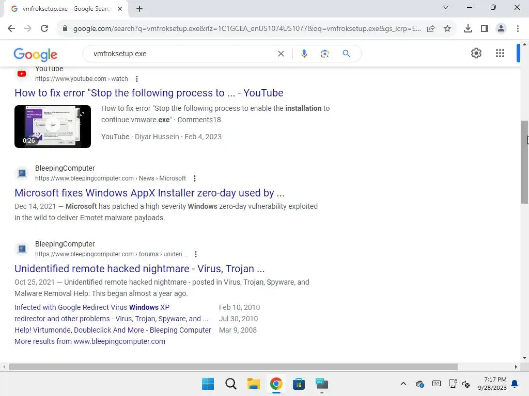
Task: Open Windows taskbar search
Action: (x=231, y=384)
